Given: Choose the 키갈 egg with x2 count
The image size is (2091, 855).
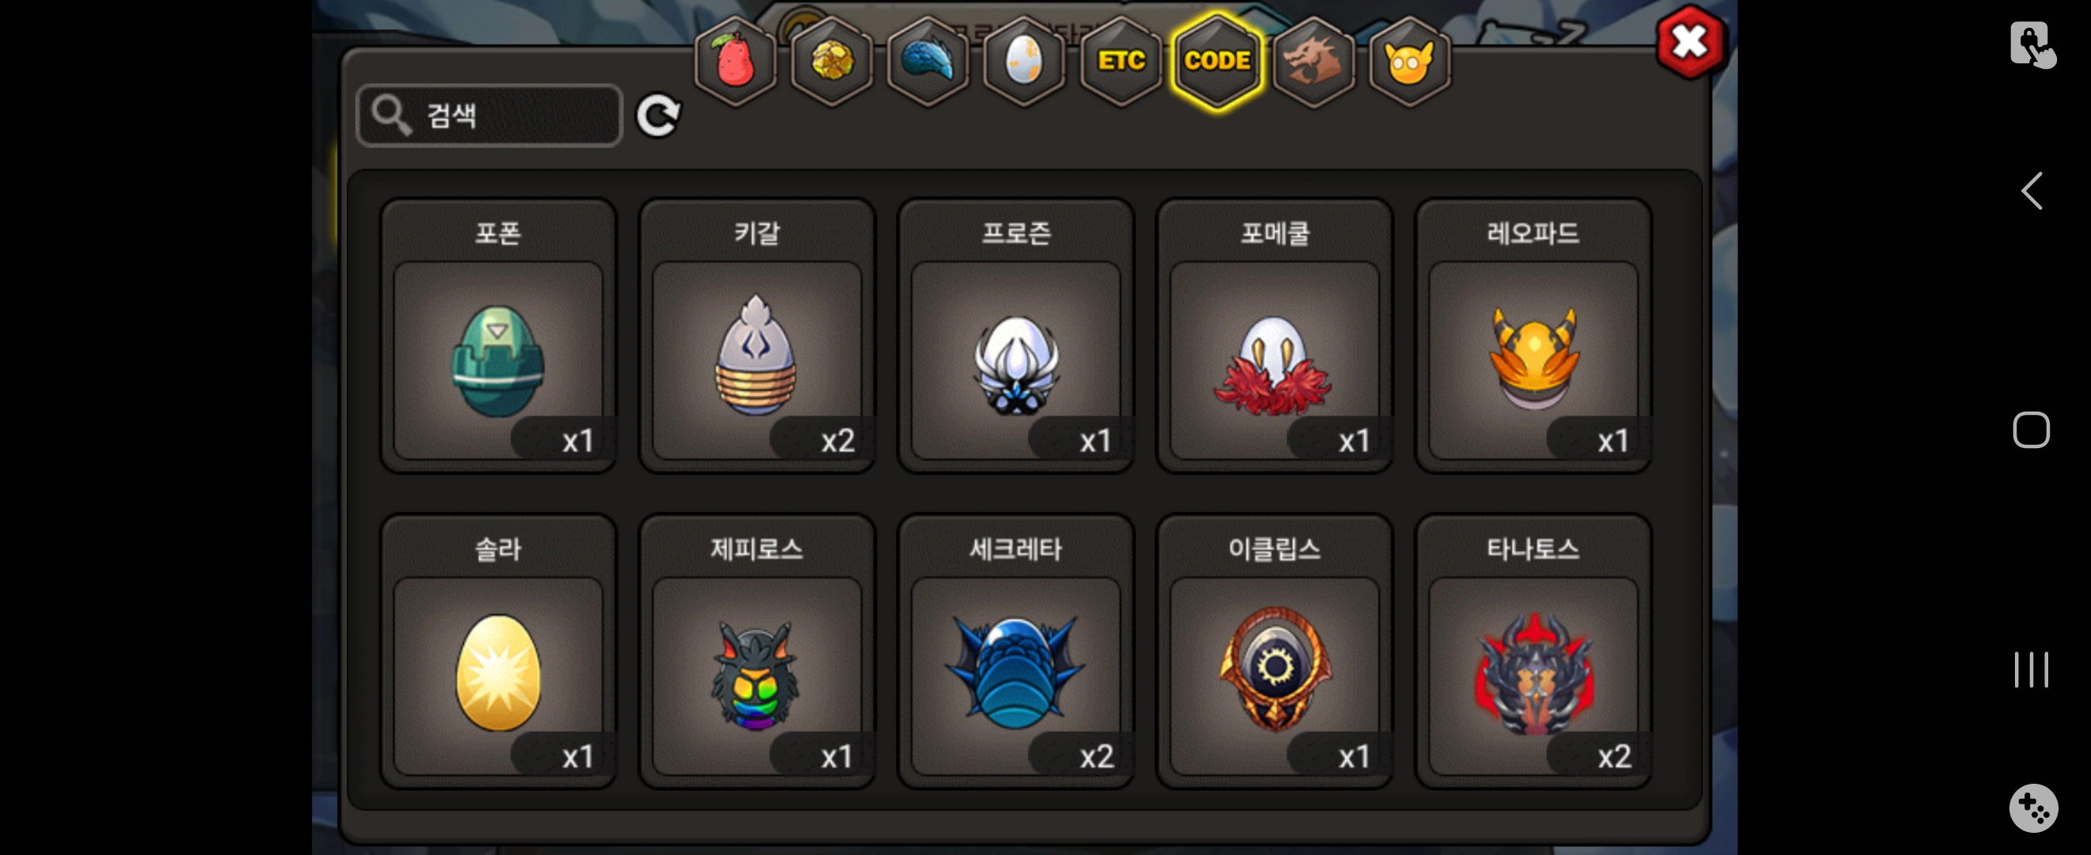Looking at the screenshot, I should (x=756, y=335).
